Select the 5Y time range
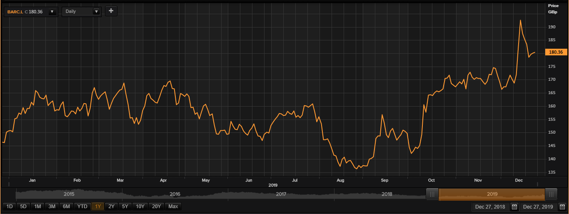The image size is (569, 214). [x=125, y=206]
